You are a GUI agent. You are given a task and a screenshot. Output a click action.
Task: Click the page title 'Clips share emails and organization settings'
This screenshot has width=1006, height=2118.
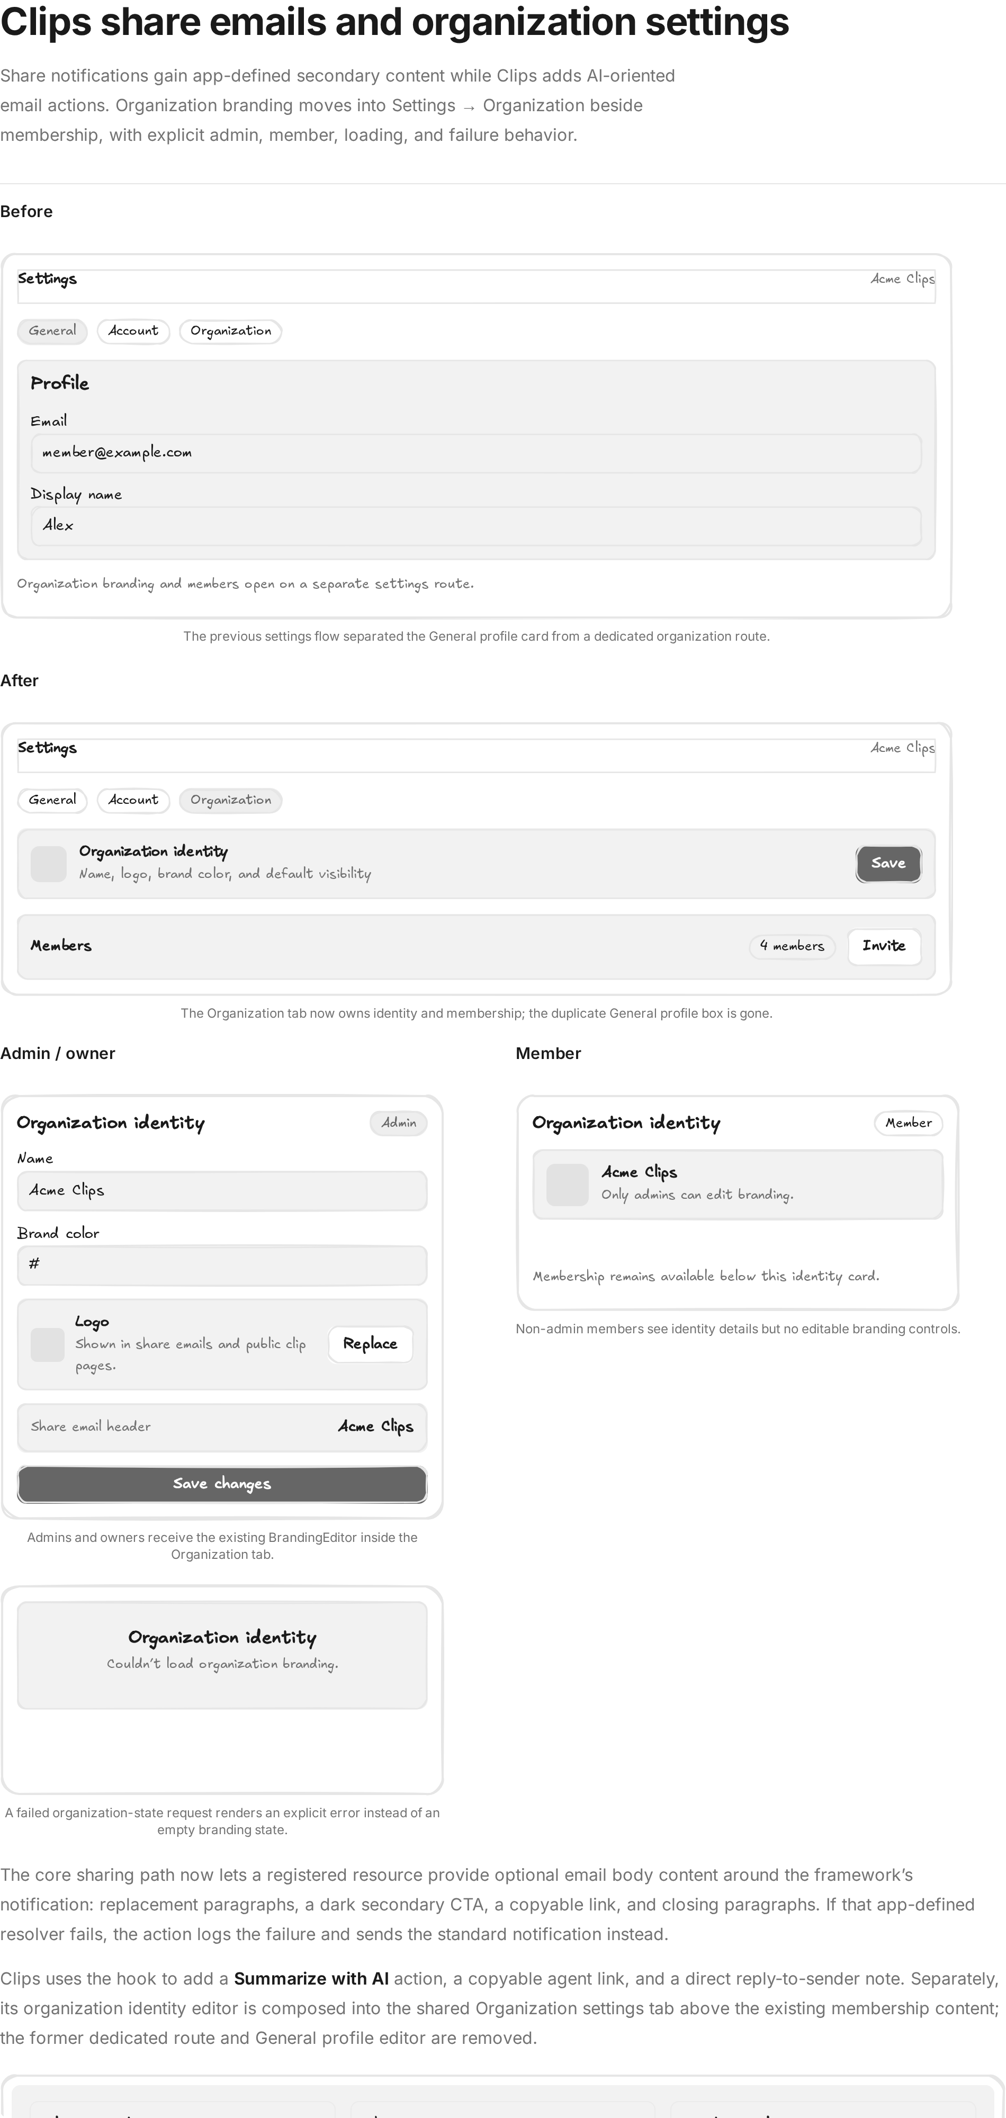pyautogui.click(x=394, y=22)
